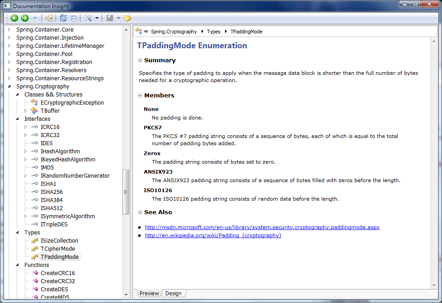Click the ISHA256 interface icon

pyautogui.click(x=34, y=192)
